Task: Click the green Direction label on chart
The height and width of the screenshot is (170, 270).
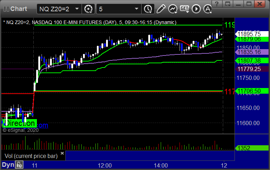Action: coord(20,123)
